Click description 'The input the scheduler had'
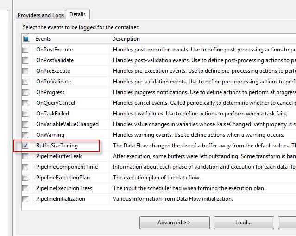This screenshot has height=236, width=296. coord(189,188)
